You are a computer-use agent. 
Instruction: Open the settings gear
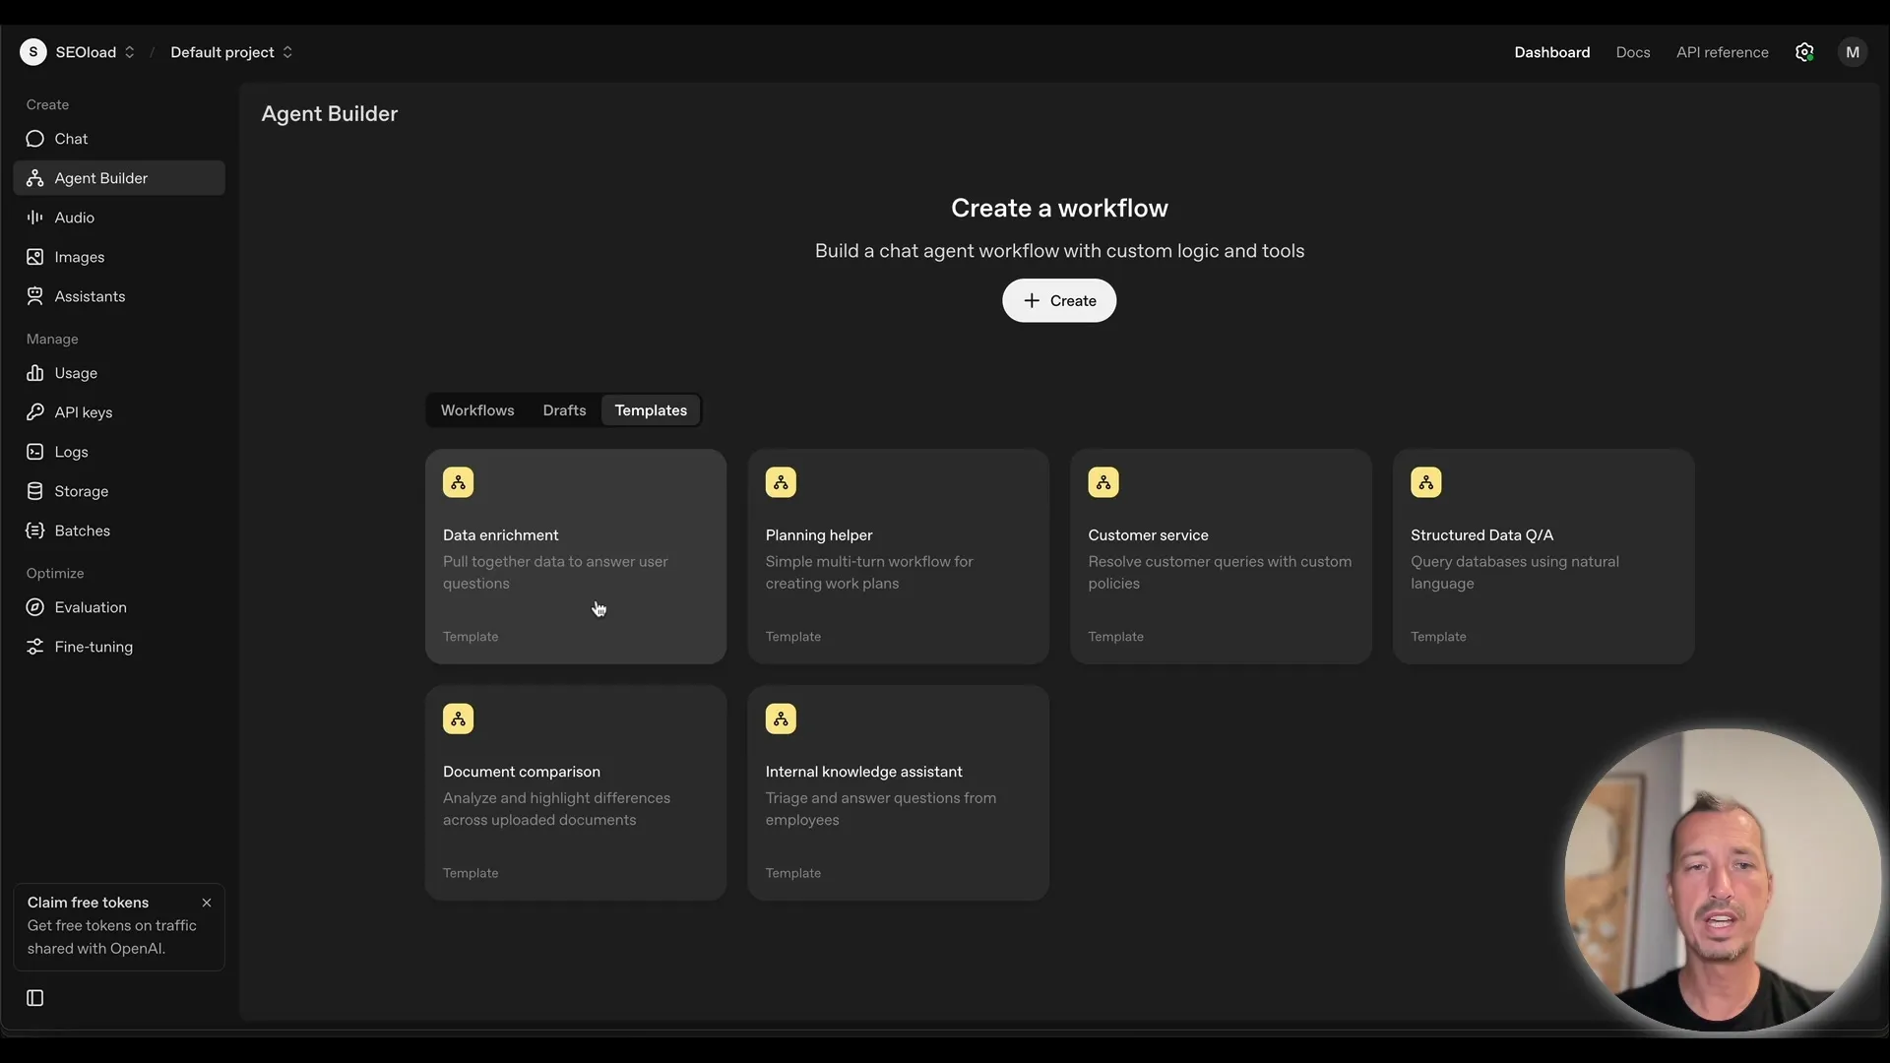(x=1805, y=52)
